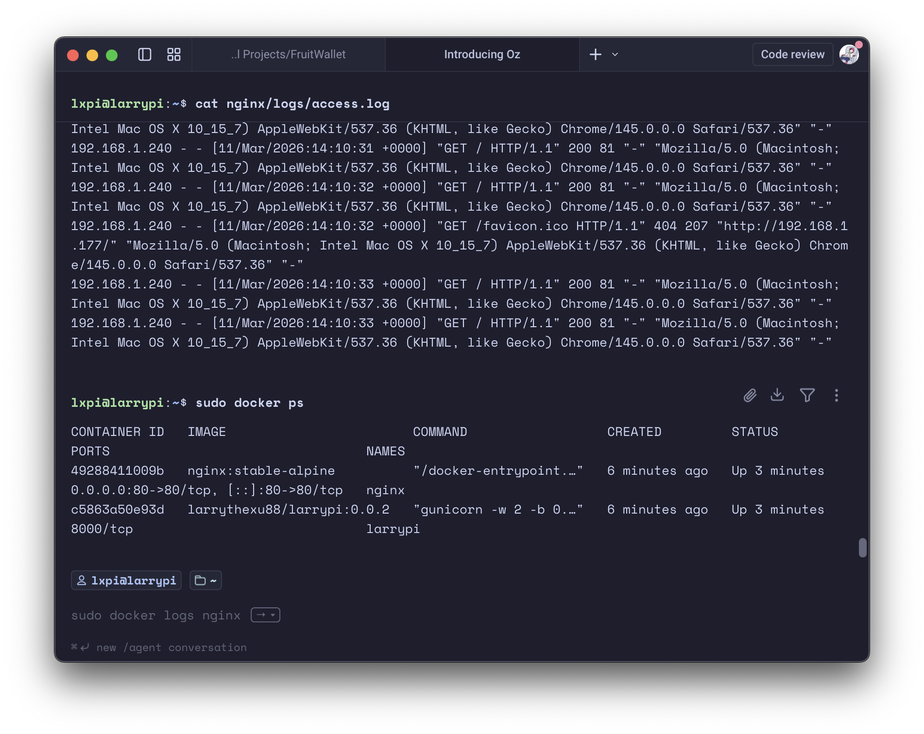
Task: Click the command symbol shortcut hint
Action: (x=73, y=647)
